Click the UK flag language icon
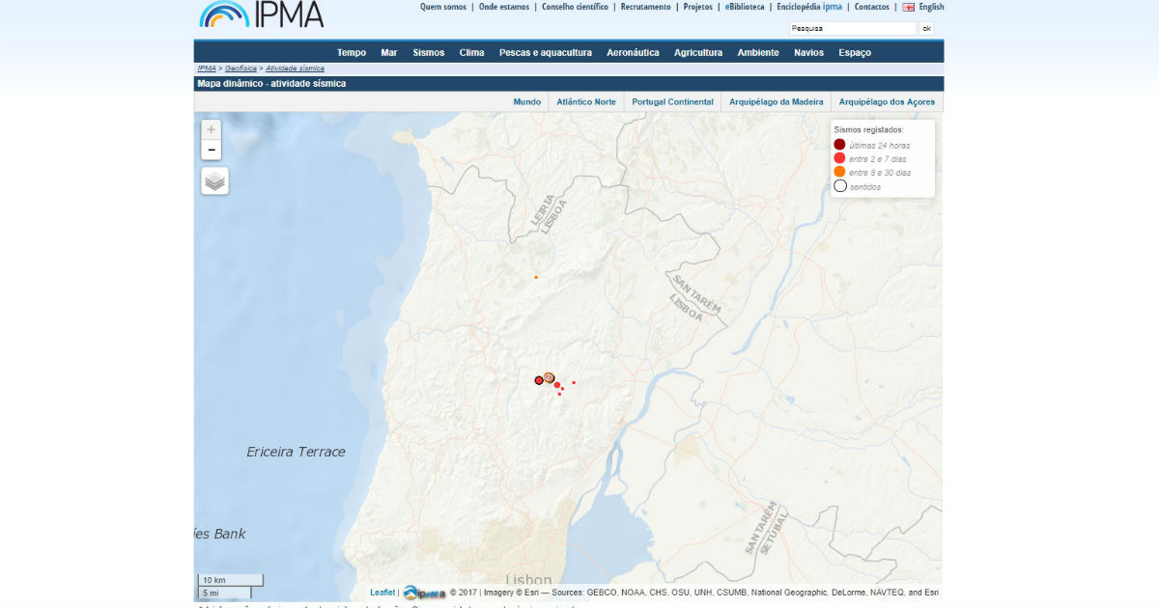The image size is (1159, 608). coord(908,7)
